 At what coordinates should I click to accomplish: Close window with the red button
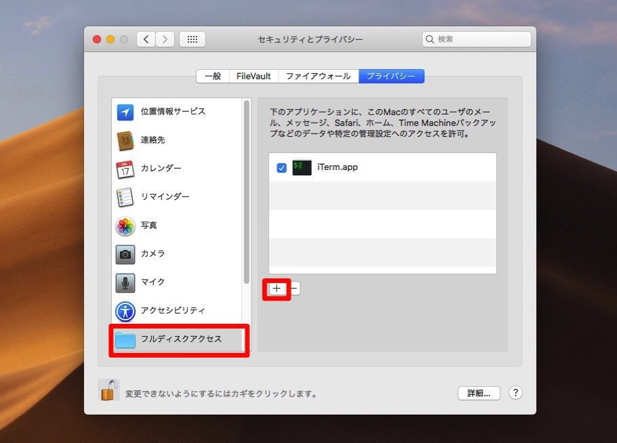tap(97, 39)
